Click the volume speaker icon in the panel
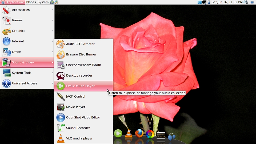256x144 pixels. pos(246,2)
